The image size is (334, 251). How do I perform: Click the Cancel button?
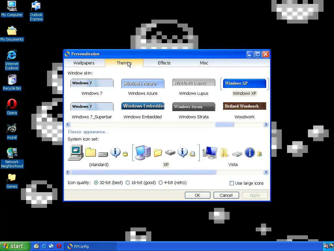(x=226, y=195)
